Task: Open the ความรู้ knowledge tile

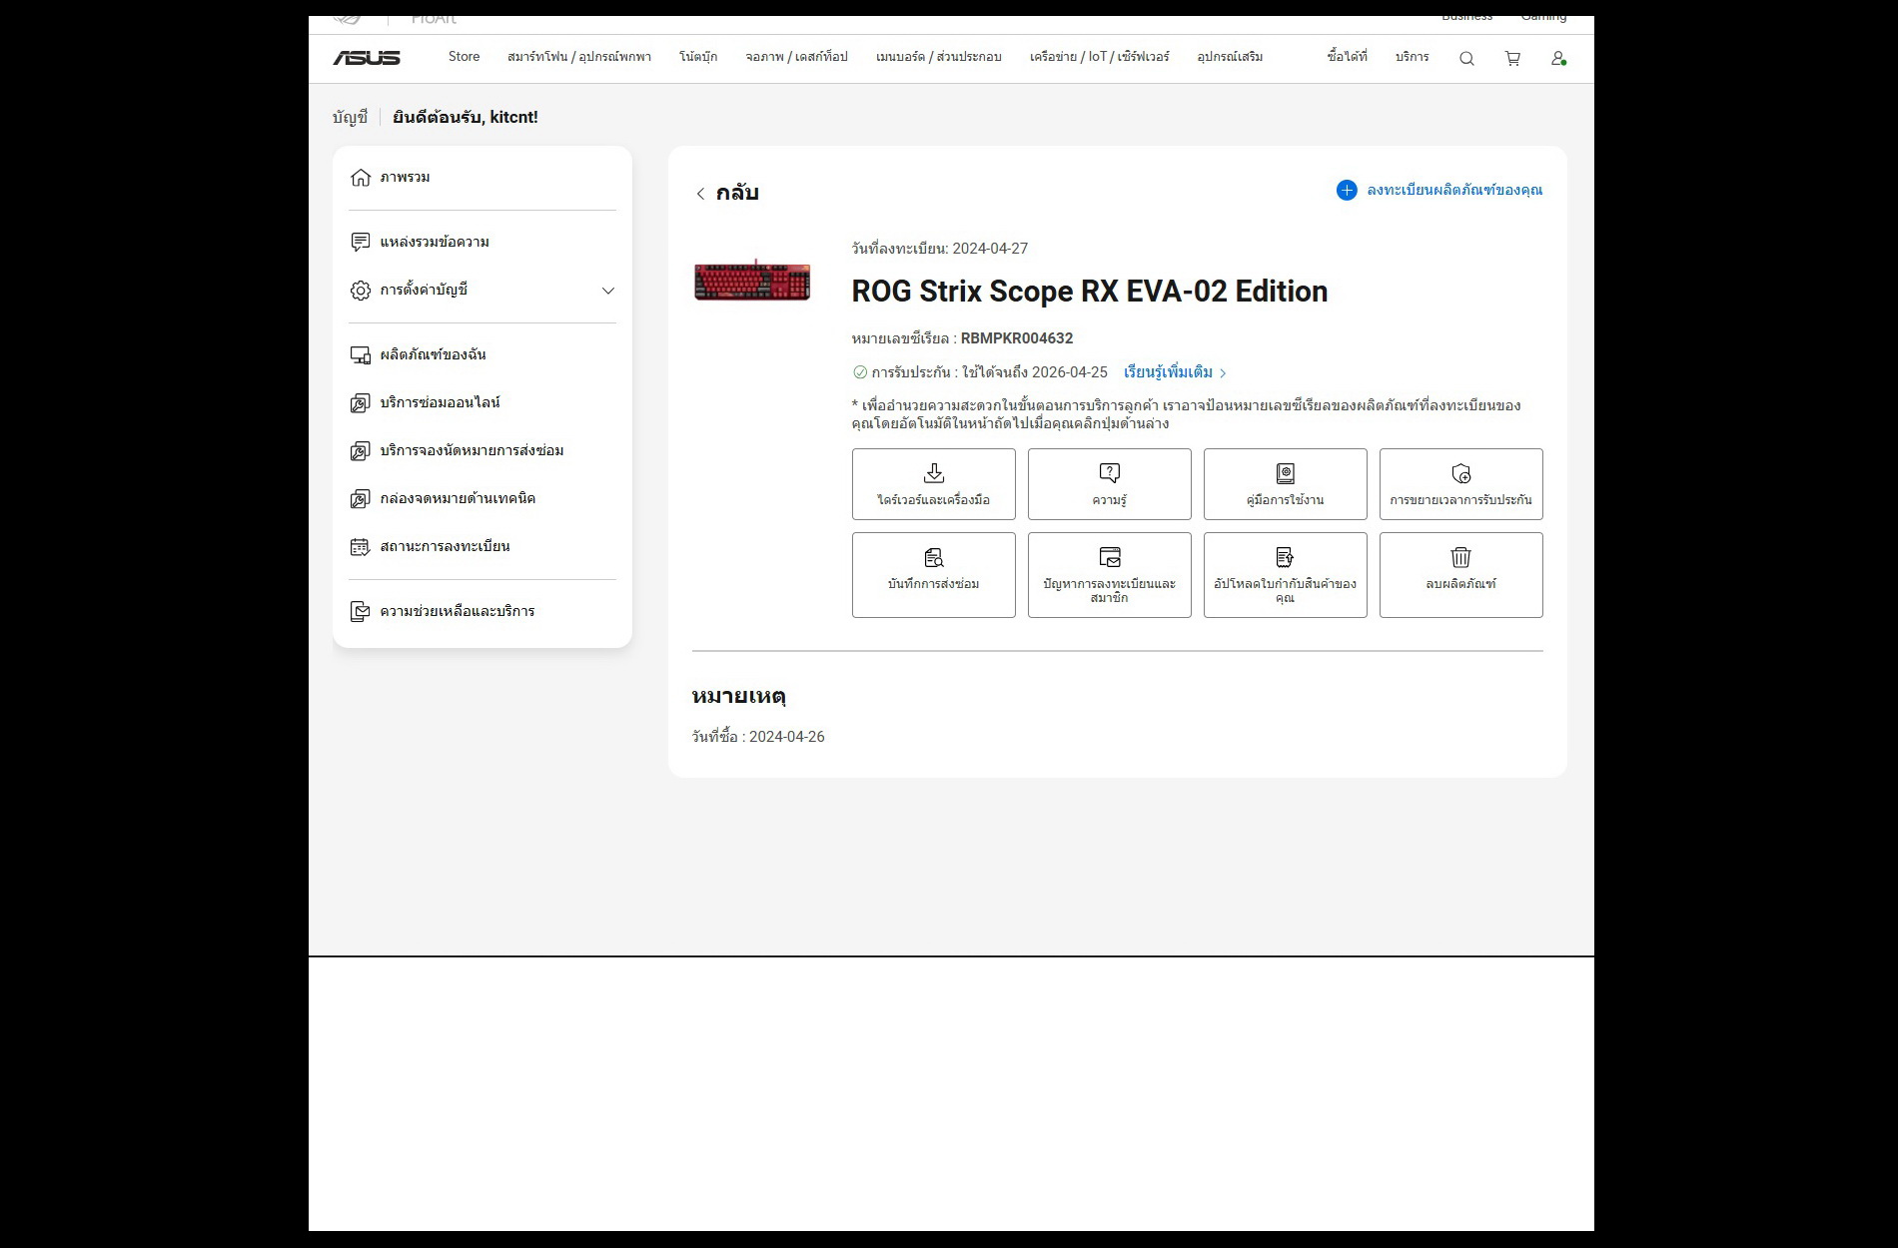Action: click(x=1109, y=484)
